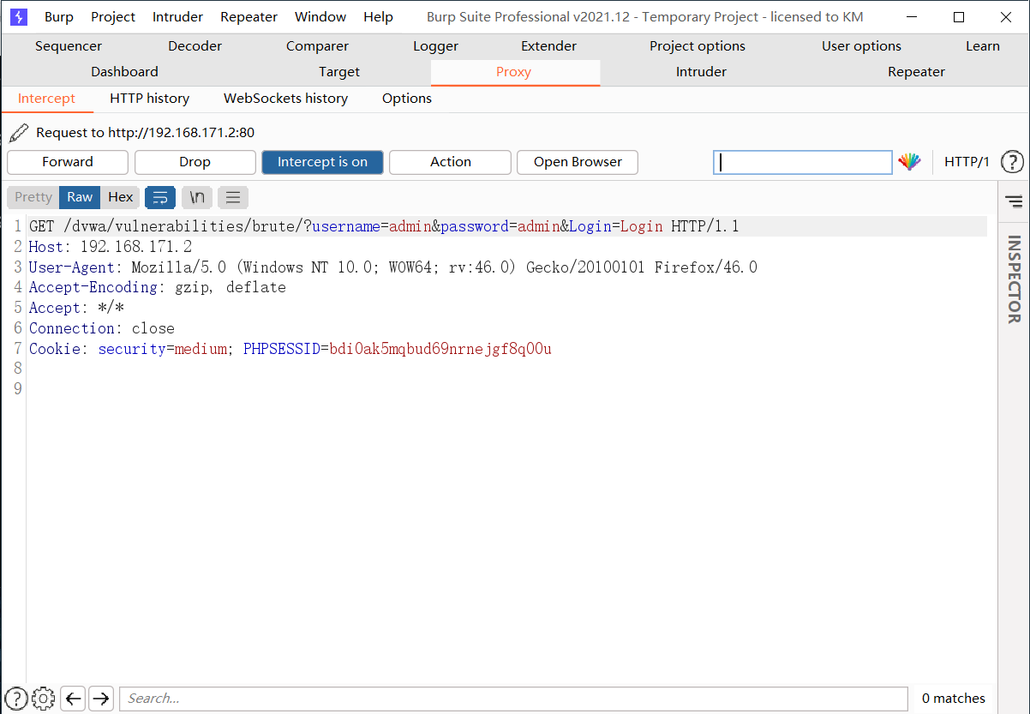Switch to the Extender tab

tap(548, 46)
